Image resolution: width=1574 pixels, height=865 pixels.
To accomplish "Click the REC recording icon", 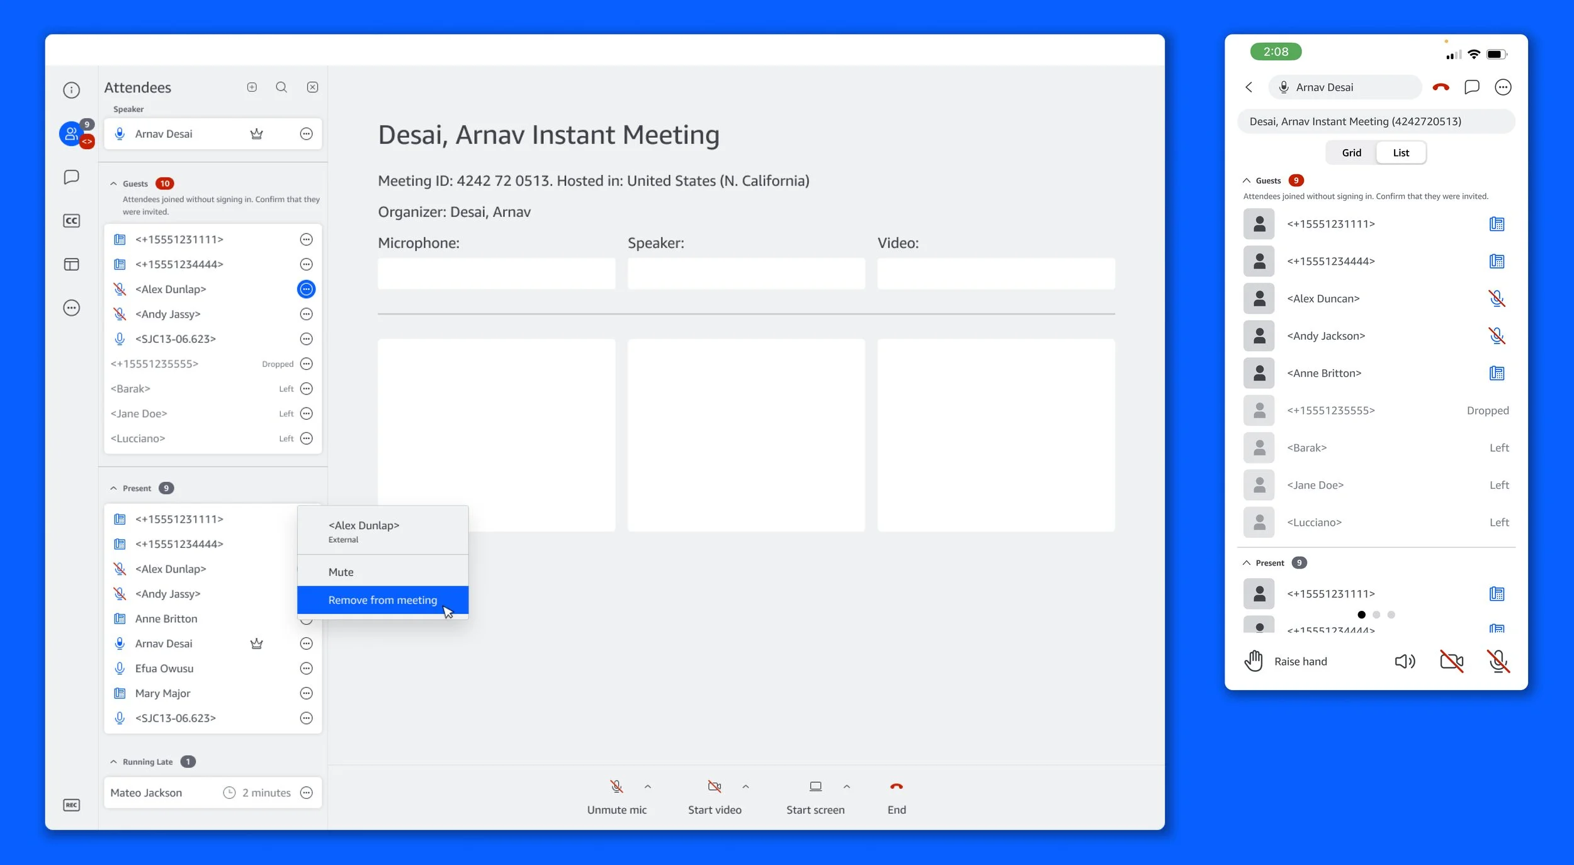I will point(71,805).
